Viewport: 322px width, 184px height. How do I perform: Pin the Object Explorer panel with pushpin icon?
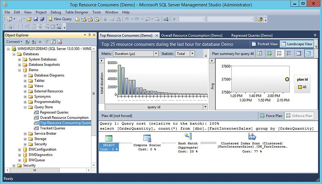[89, 35]
